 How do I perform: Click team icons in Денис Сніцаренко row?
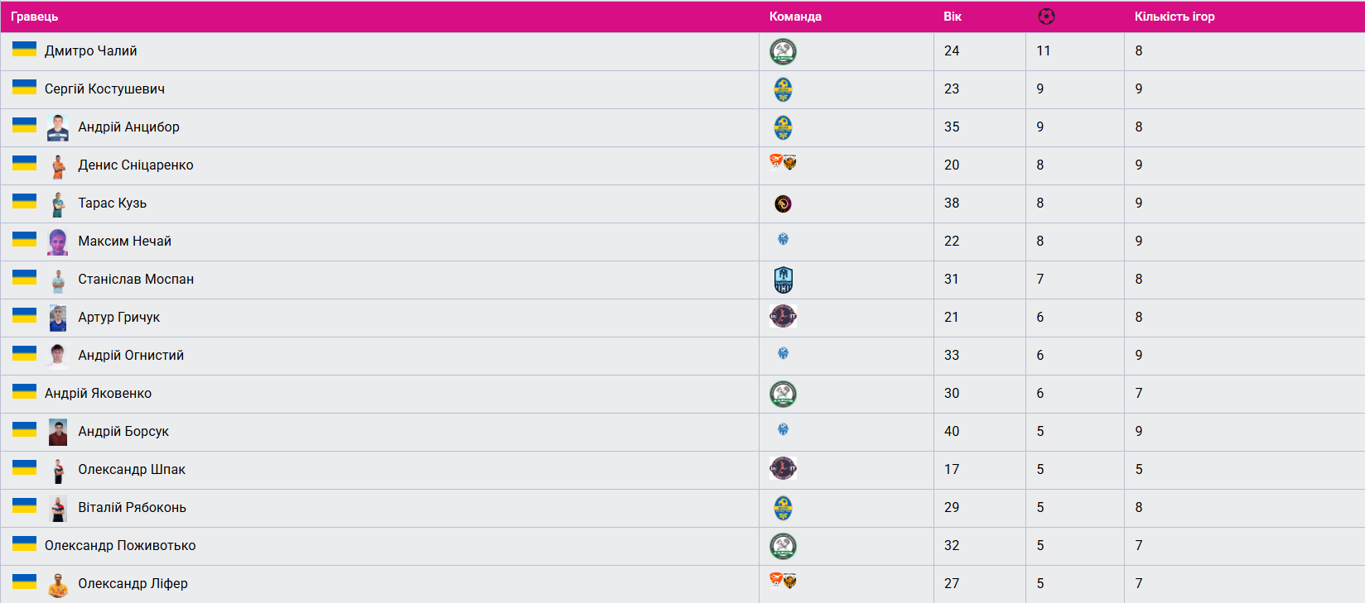783,162
